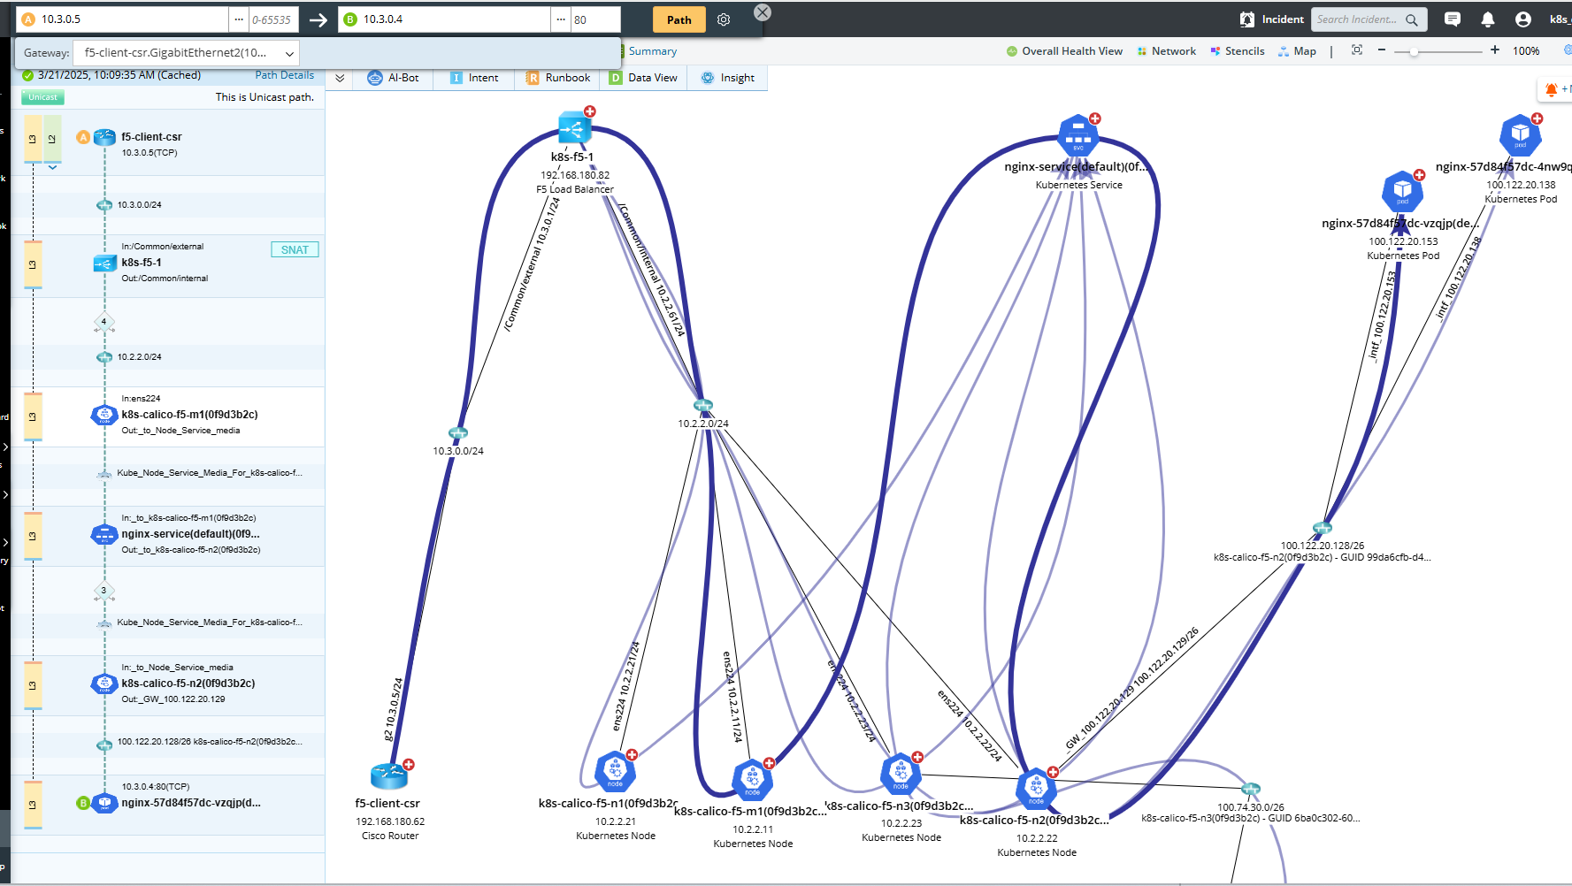Image resolution: width=1572 pixels, height=886 pixels.
Task: Click the search magnifier in Search Incident
Action: tap(1411, 19)
